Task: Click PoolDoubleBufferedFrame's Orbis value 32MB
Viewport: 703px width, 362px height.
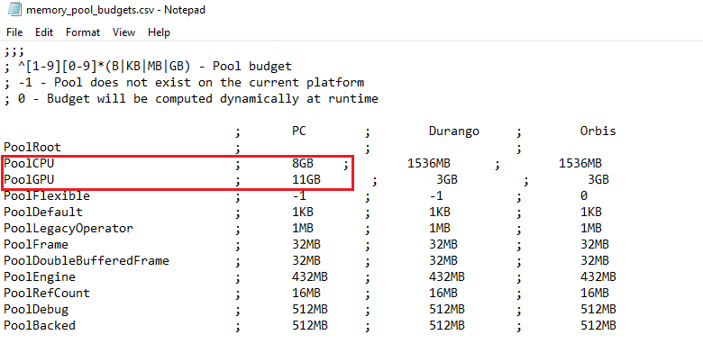Action: coord(595,260)
